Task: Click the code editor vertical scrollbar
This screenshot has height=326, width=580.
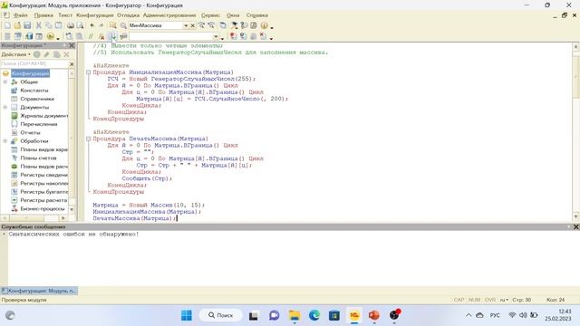Action: (x=576, y=131)
